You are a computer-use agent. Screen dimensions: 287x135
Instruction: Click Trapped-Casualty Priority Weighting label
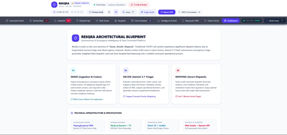tap(141, 96)
